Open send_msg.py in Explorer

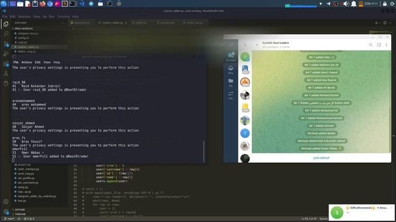[26, 173]
